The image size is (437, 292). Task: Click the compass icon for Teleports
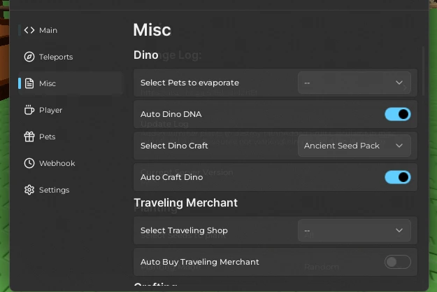tap(29, 57)
